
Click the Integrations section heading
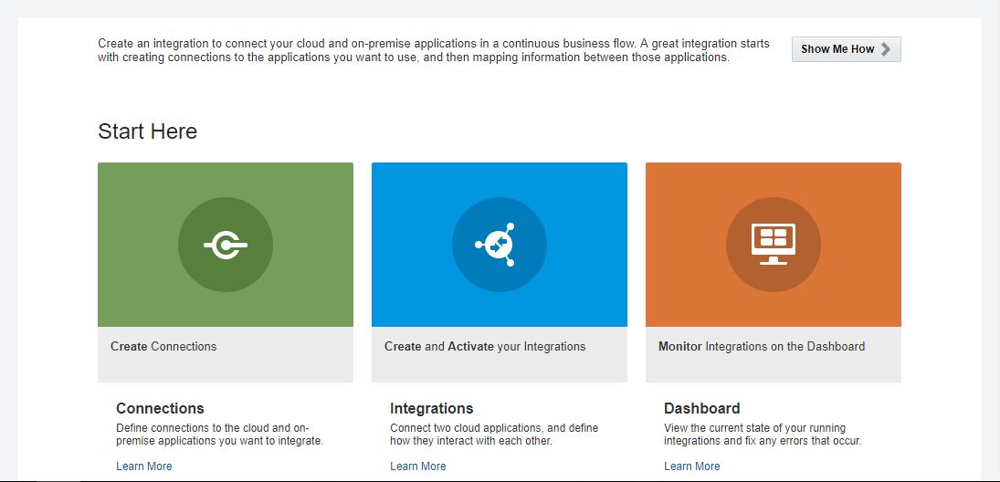(431, 408)
